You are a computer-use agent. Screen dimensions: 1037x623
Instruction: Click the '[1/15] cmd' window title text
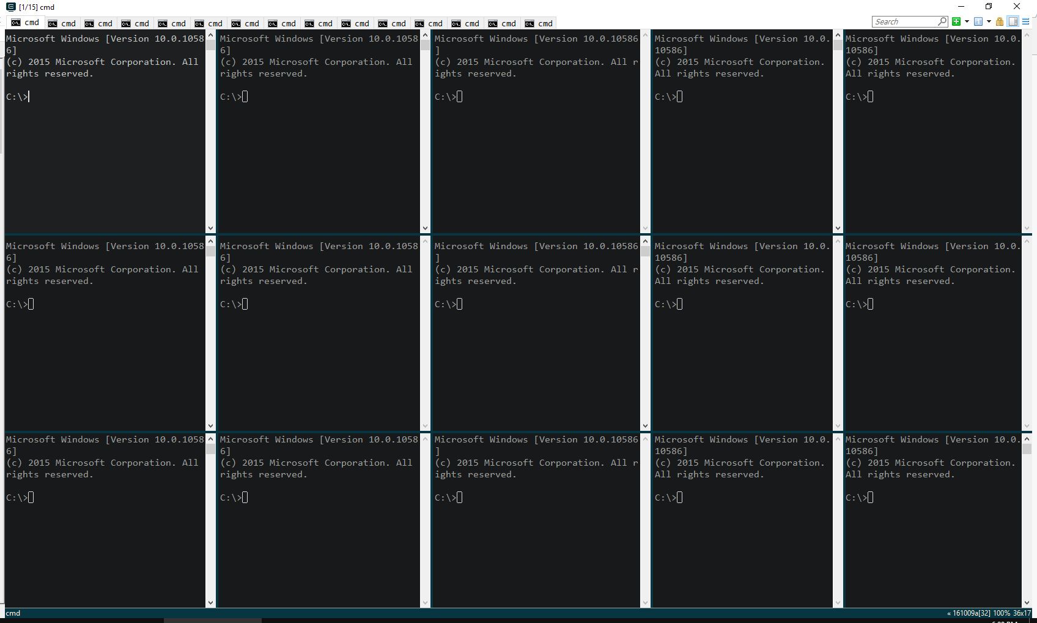37,7
